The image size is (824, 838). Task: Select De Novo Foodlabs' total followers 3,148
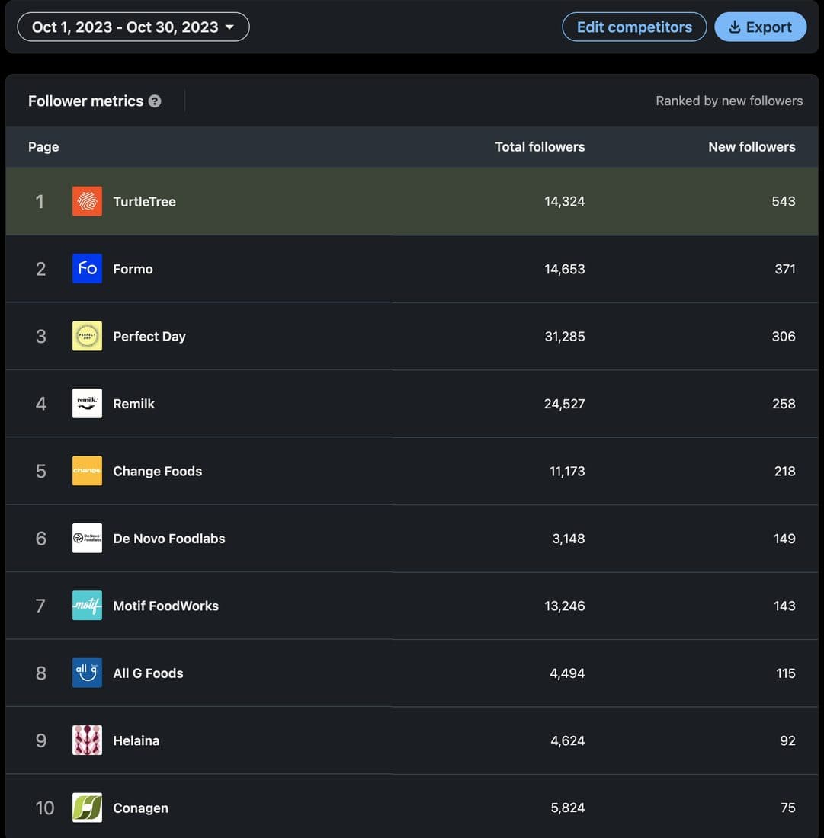pos(569,538)
